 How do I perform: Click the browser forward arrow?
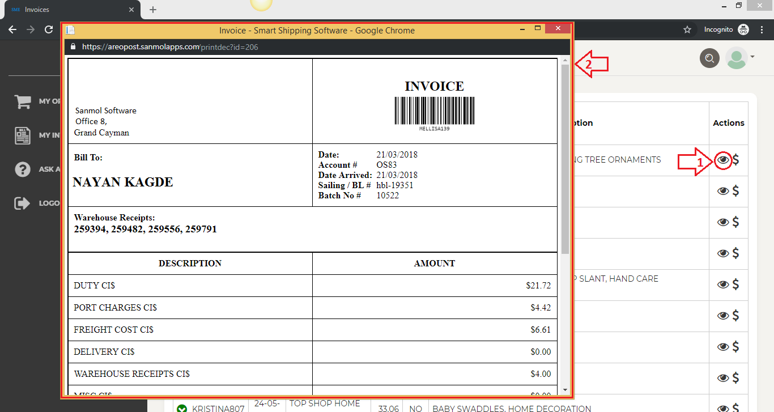tap(31, 29)
